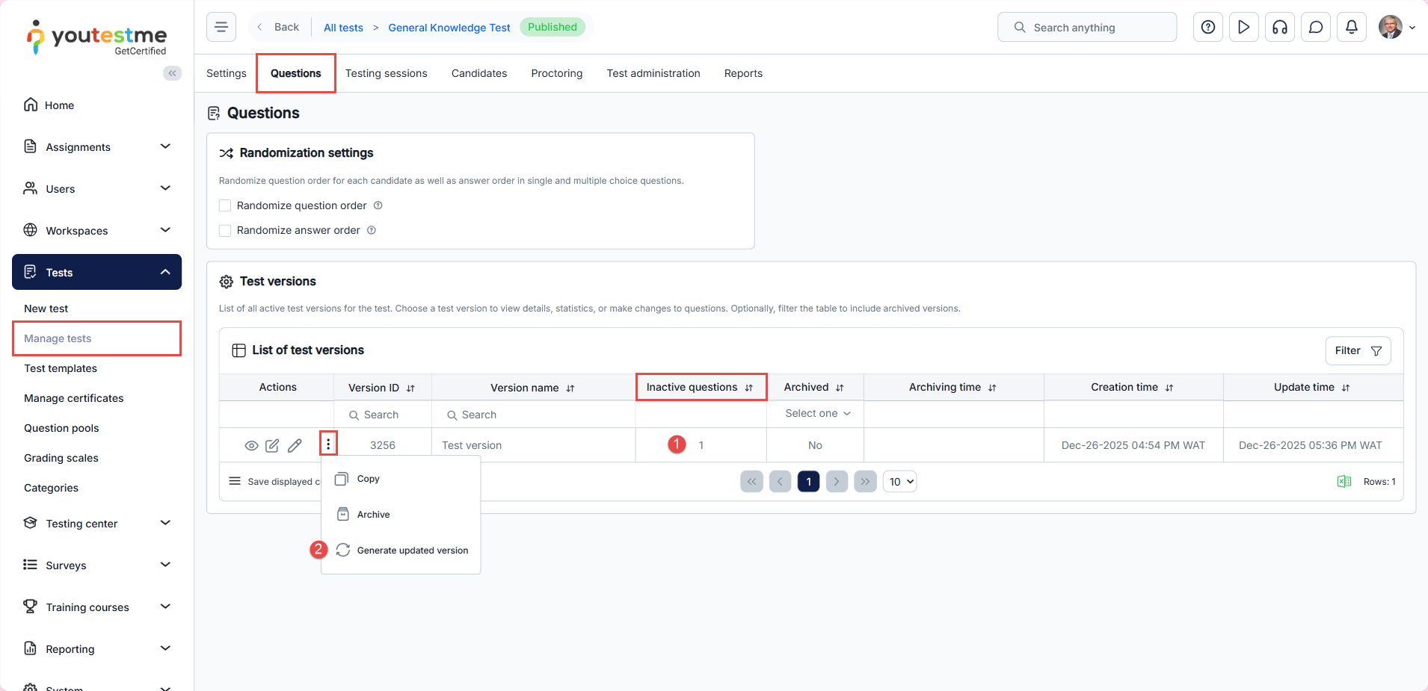Click the play video icon in header

pyautogui.click(x=1243, y=28)
